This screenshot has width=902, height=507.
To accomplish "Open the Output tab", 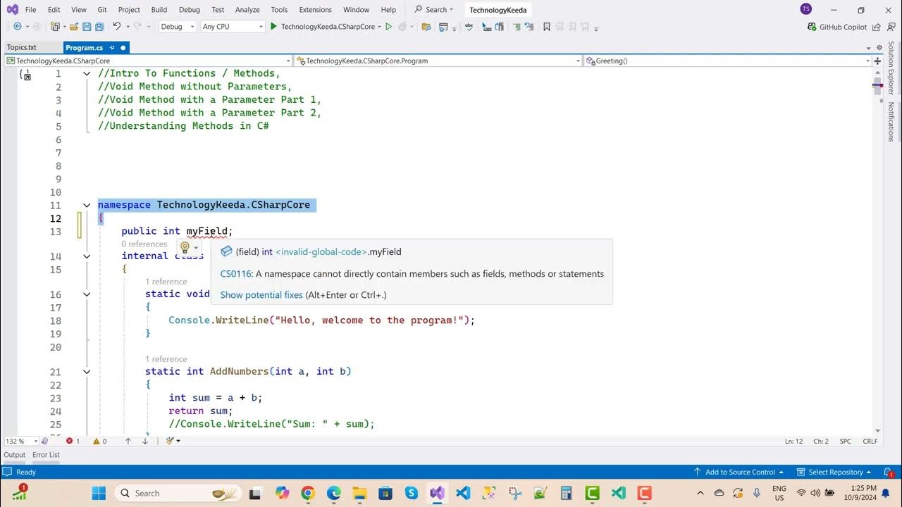I will pos(14,455).
